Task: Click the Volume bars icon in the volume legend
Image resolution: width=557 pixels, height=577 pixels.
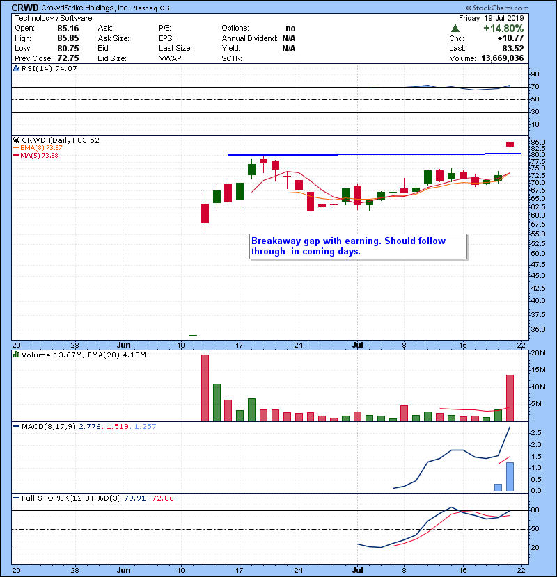Action: [x=16, y=355]
